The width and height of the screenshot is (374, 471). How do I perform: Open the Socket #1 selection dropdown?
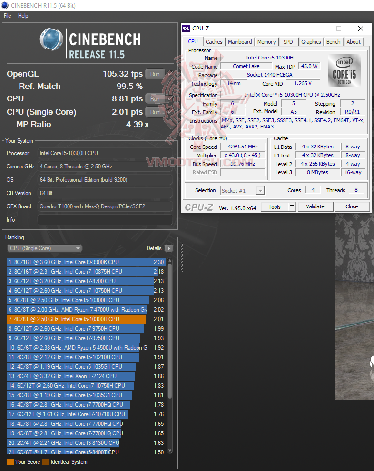(x=242, y=190)
